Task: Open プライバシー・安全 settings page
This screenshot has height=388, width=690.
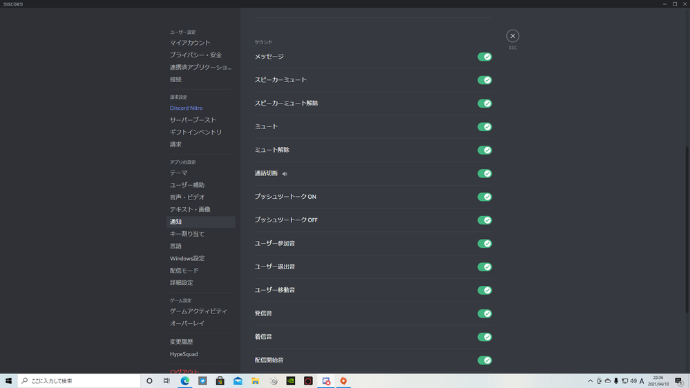Action: click(201, 55)
